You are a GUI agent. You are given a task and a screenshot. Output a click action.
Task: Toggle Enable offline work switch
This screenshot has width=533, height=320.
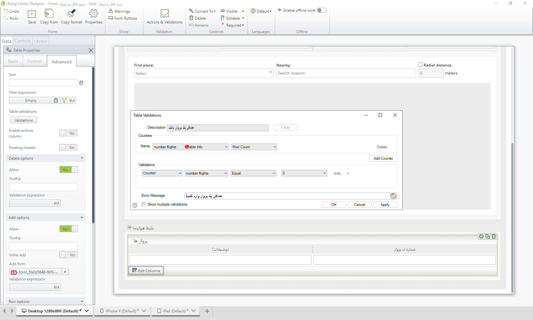click(321, 10)
